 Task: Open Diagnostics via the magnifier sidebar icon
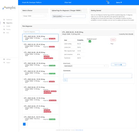(4, 23)
